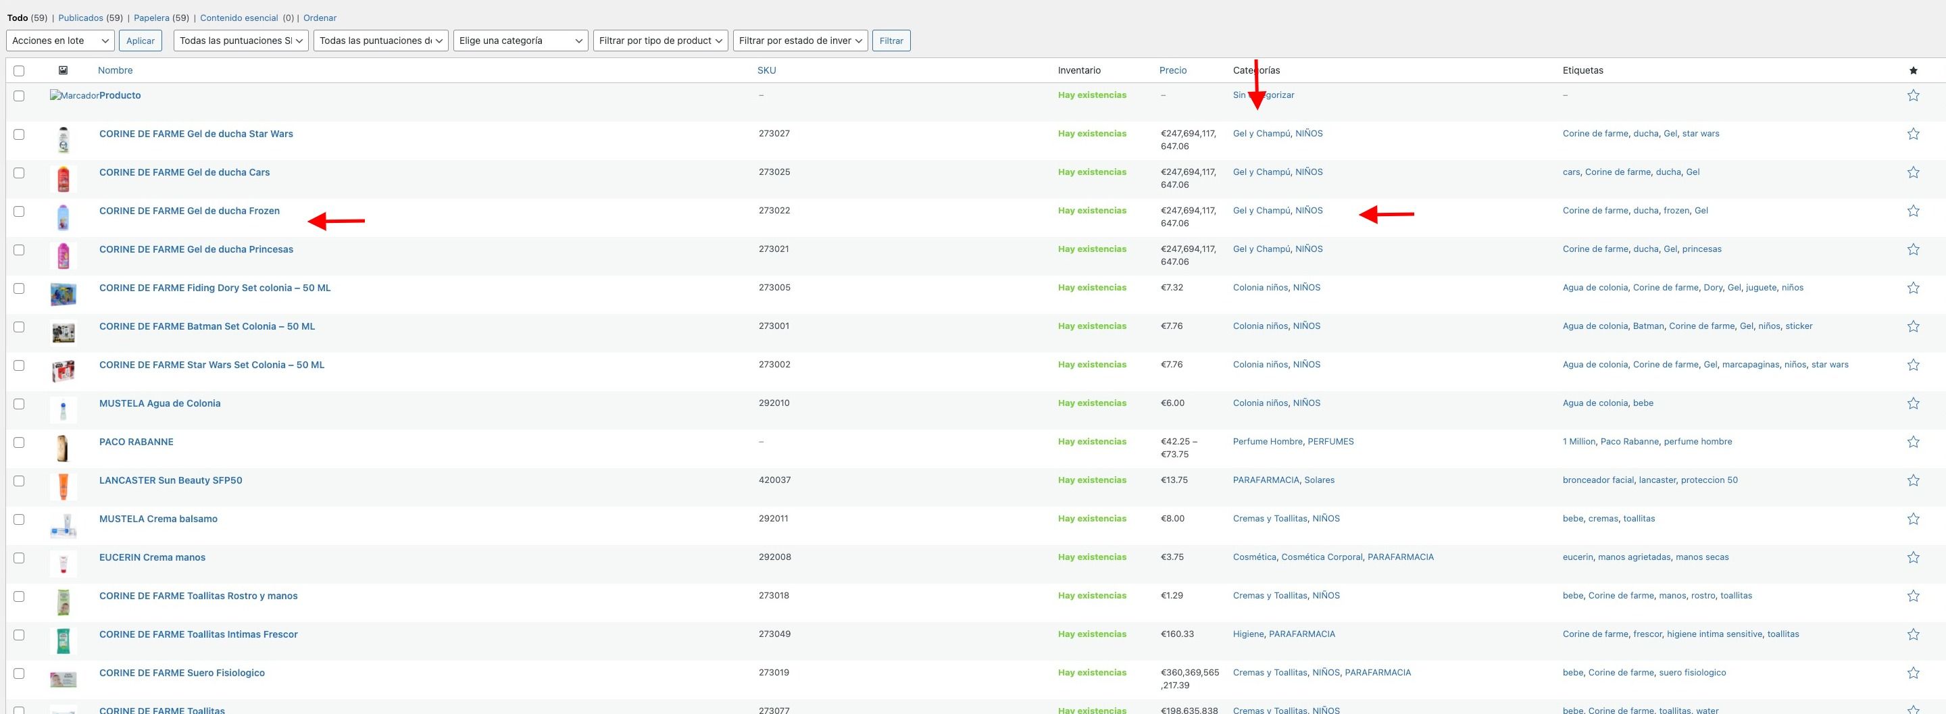Screen dimensions: 1946x714
Task: Tick the Gel de ducha Cars checkbox
Action: [x=19, y=173]
